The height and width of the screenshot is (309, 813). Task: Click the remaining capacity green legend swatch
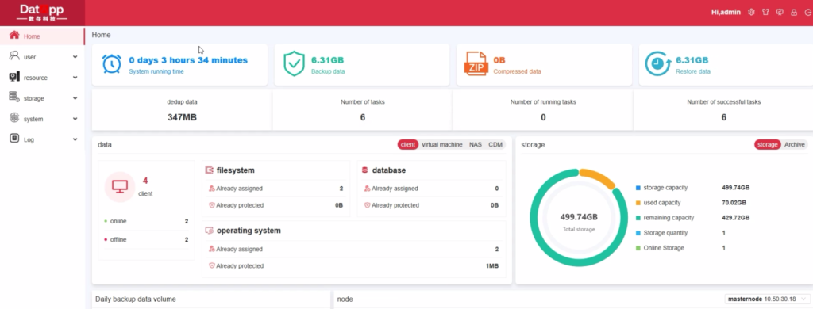coord(638,218)
